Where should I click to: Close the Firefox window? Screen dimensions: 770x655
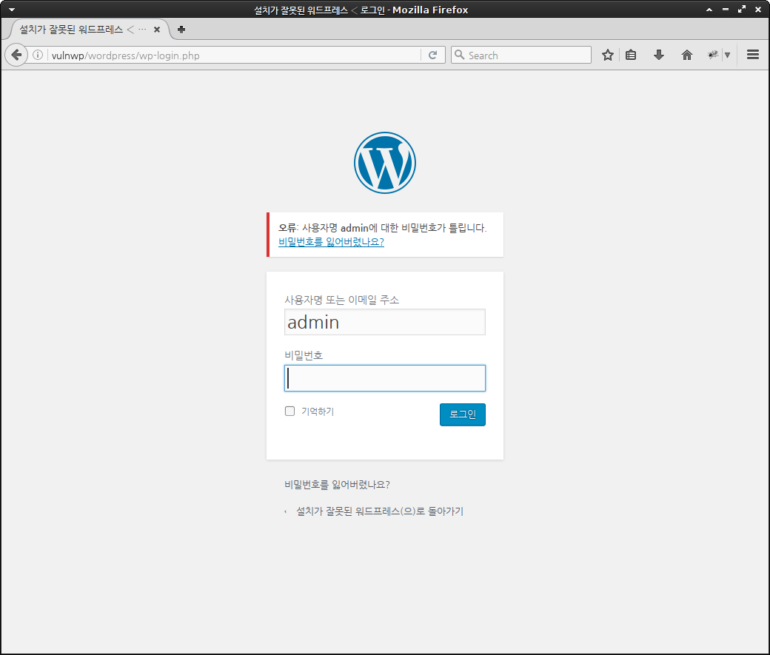point(758,10)
